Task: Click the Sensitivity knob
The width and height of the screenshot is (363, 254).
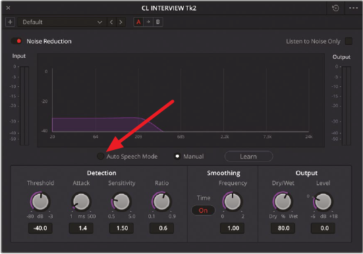Action: point(121,201)
